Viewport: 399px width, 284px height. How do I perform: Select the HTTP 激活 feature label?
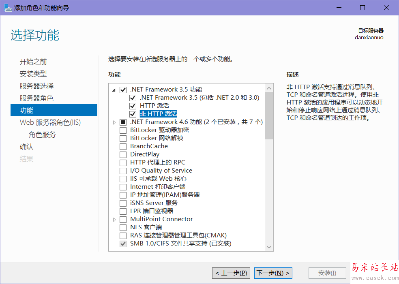[154, 105]
